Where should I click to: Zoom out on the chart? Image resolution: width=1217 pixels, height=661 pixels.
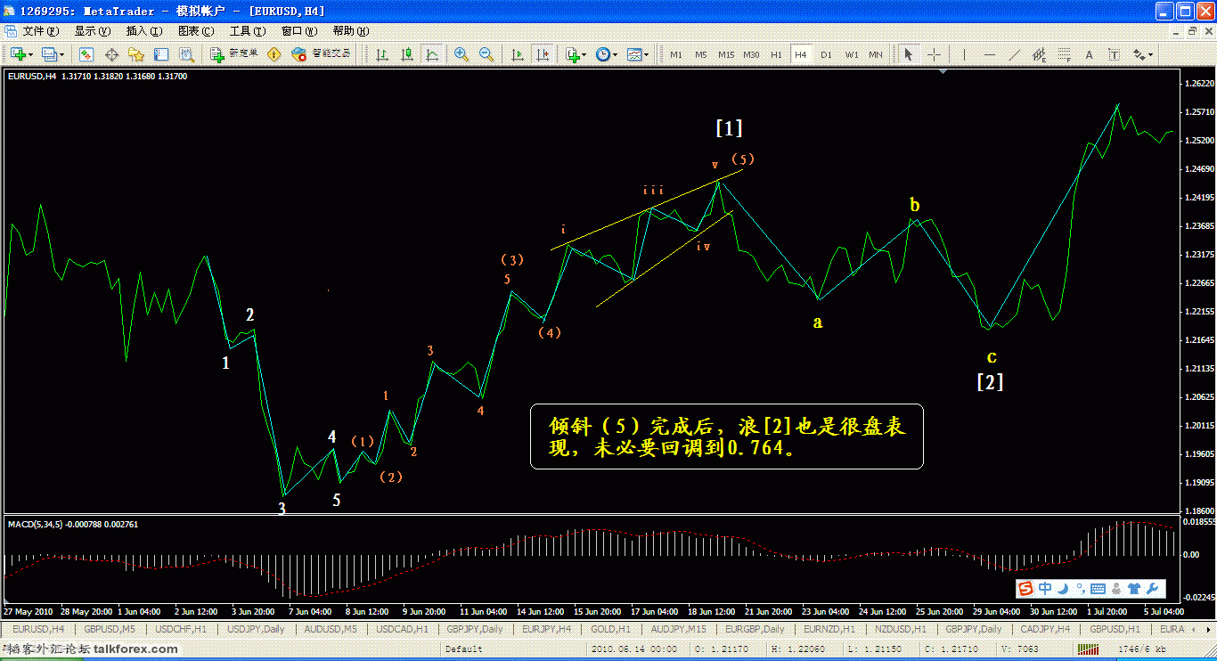point(486,54)
